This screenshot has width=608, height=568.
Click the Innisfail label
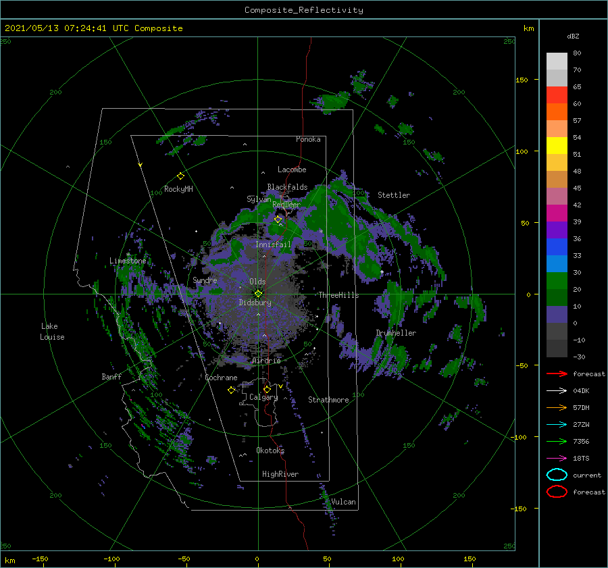coord(273,244)
